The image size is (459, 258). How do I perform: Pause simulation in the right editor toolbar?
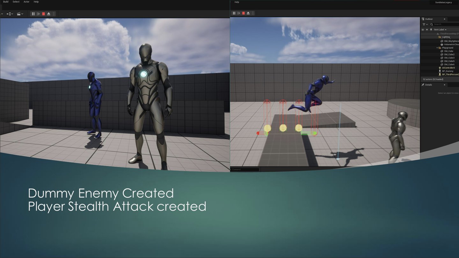pos(234,13)
